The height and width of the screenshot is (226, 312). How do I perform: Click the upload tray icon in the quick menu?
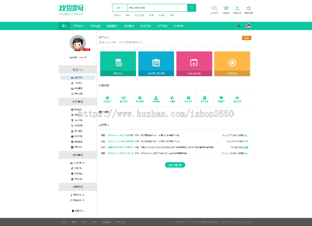click(156, 99)
